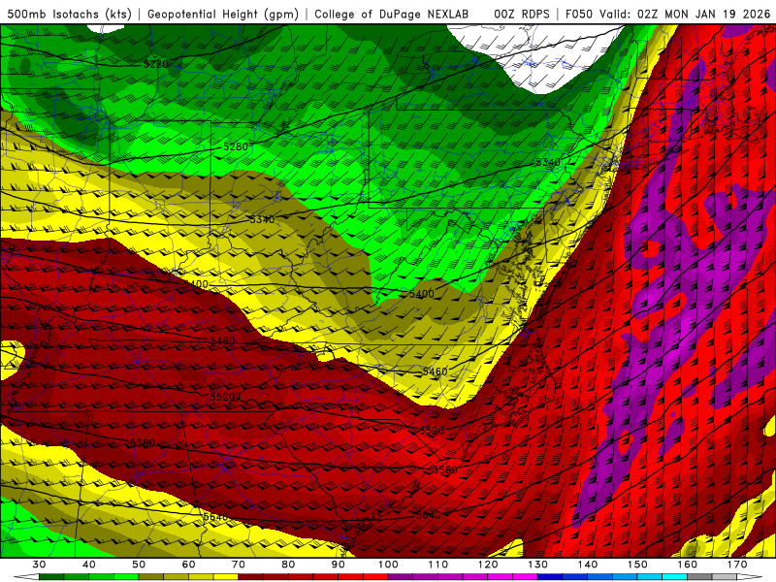Pick the magenta swatch ending at 130

tap(525, 577)
